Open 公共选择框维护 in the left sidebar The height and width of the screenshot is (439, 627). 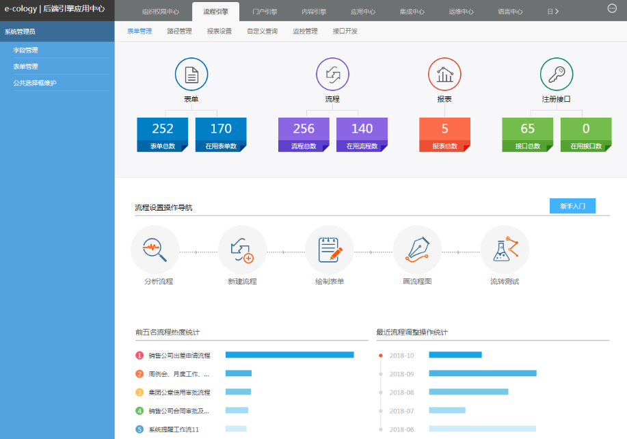tap(35, 83)
